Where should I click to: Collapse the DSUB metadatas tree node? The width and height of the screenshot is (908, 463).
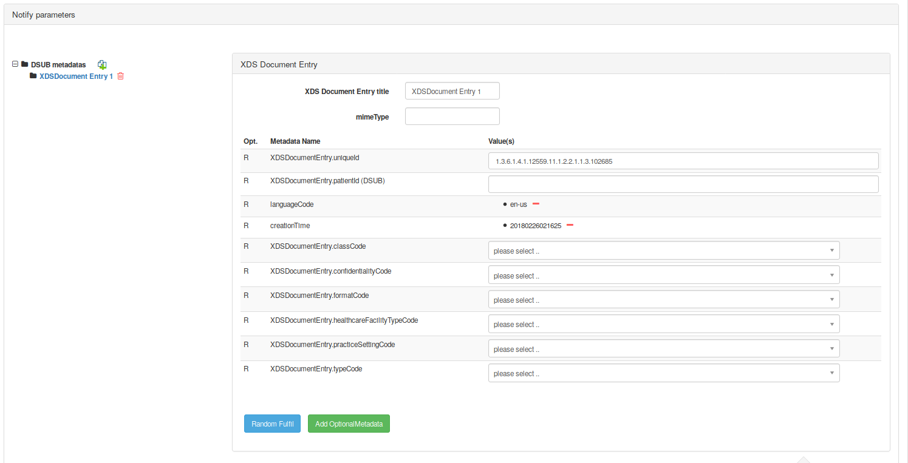click(x=15, y=64)
